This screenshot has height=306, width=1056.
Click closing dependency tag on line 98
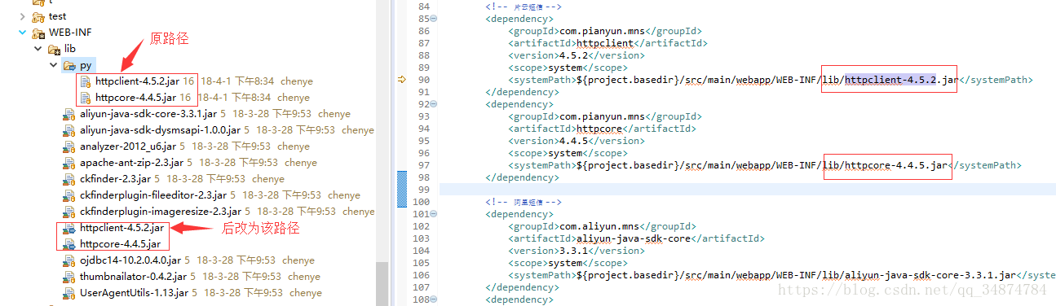[x=522, y=177]
